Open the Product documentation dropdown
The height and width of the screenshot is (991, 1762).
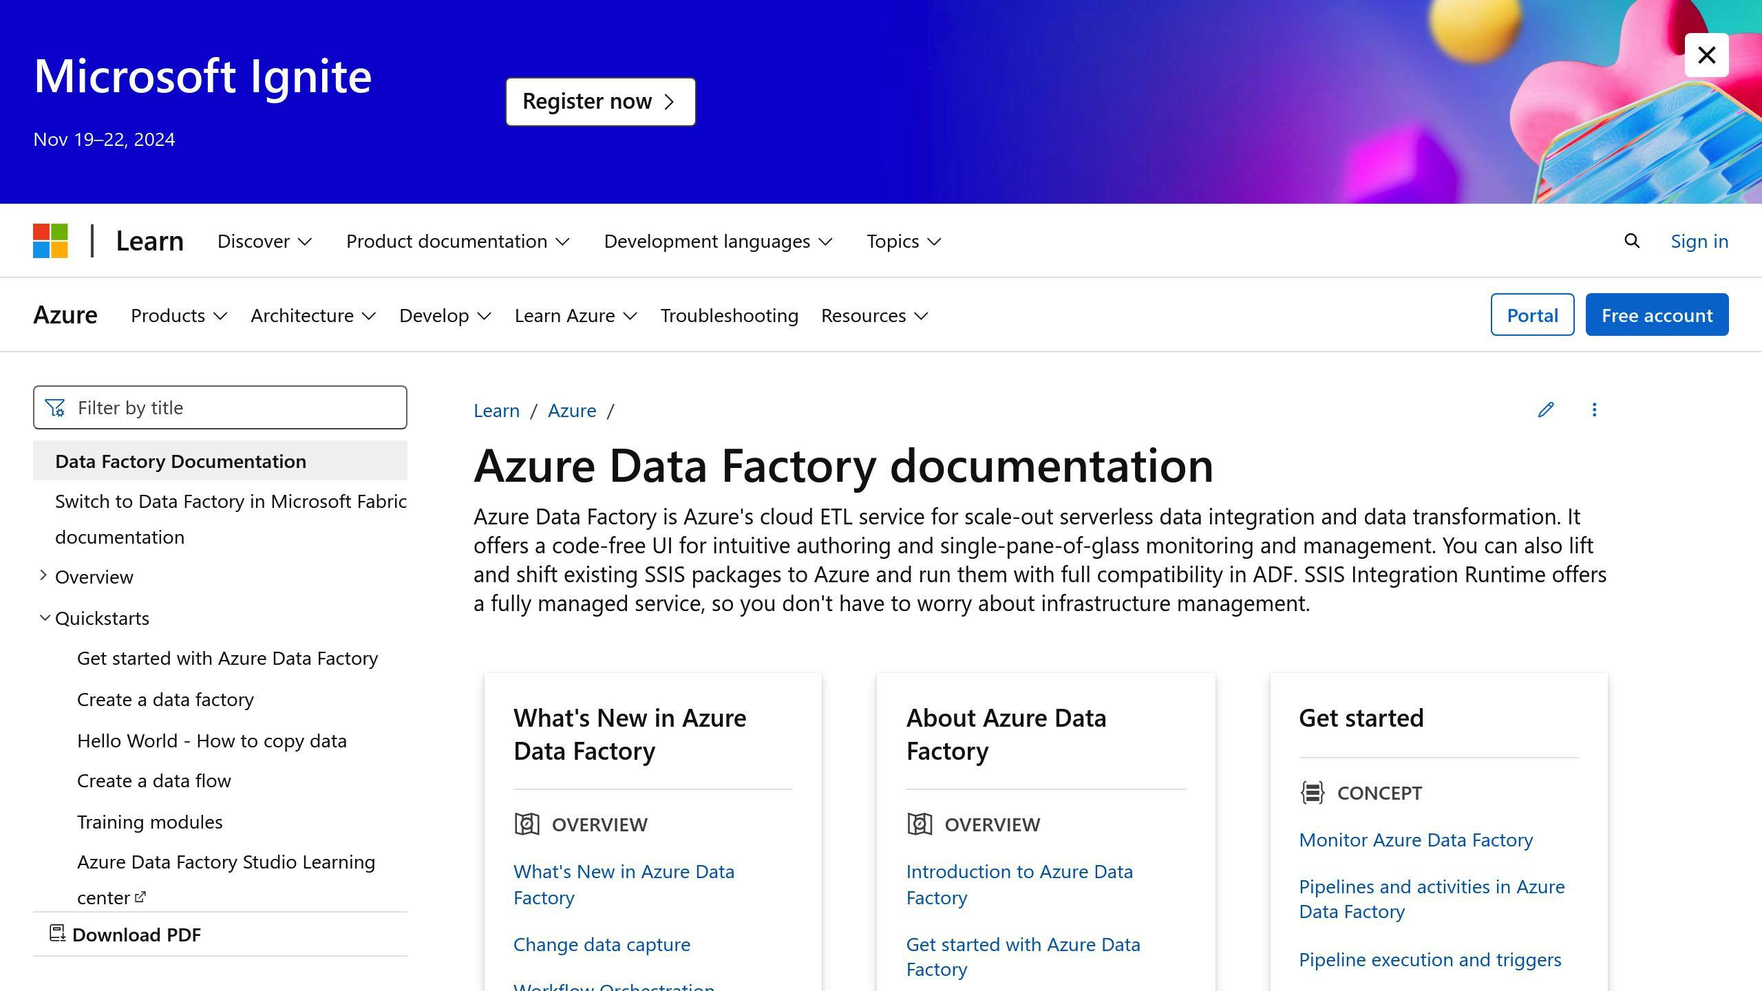point(458,241)
